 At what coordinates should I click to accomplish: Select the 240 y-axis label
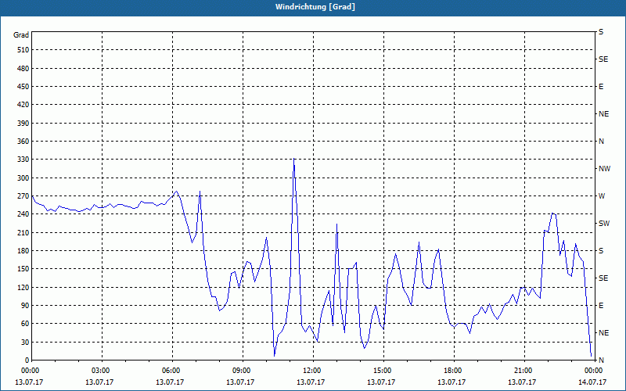pyautogui.click(x=23, y=214)
